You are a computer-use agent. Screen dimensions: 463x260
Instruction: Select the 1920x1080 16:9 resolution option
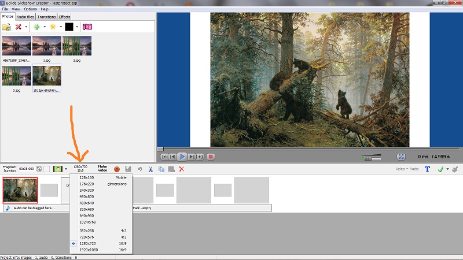(101, 250)
